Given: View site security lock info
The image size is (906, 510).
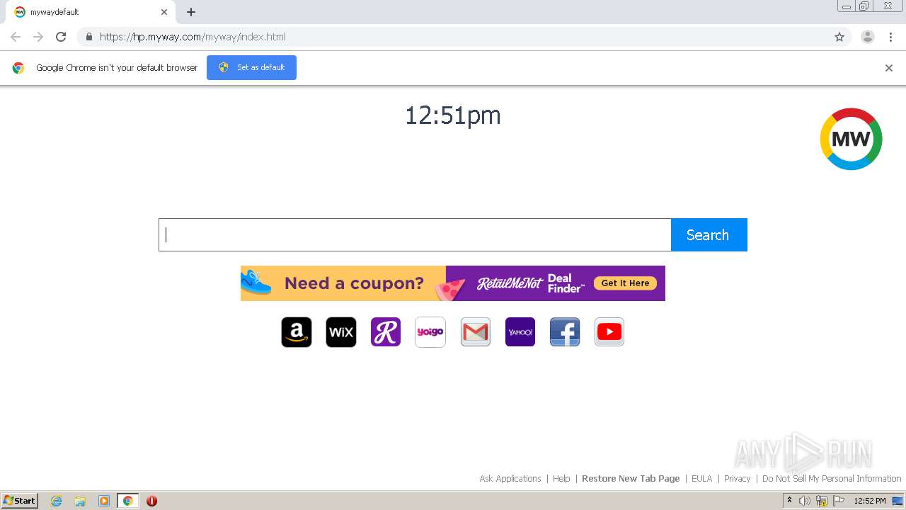Looking at the screenshot, I should (x=88, y=37).
